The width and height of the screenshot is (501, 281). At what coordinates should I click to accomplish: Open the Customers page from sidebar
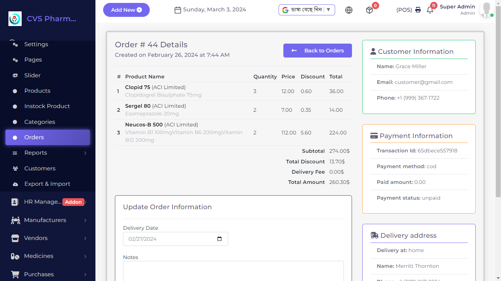pos(40,169)
